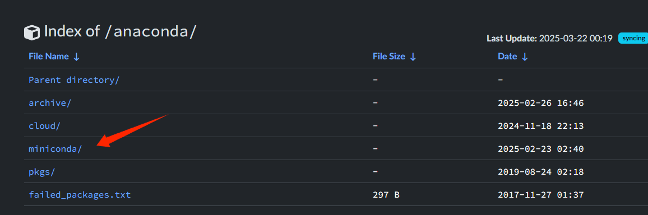The height and width of the screenshot is (215, 648).
Task: Click the package box icon beside Index title
Action: point(32,32)
